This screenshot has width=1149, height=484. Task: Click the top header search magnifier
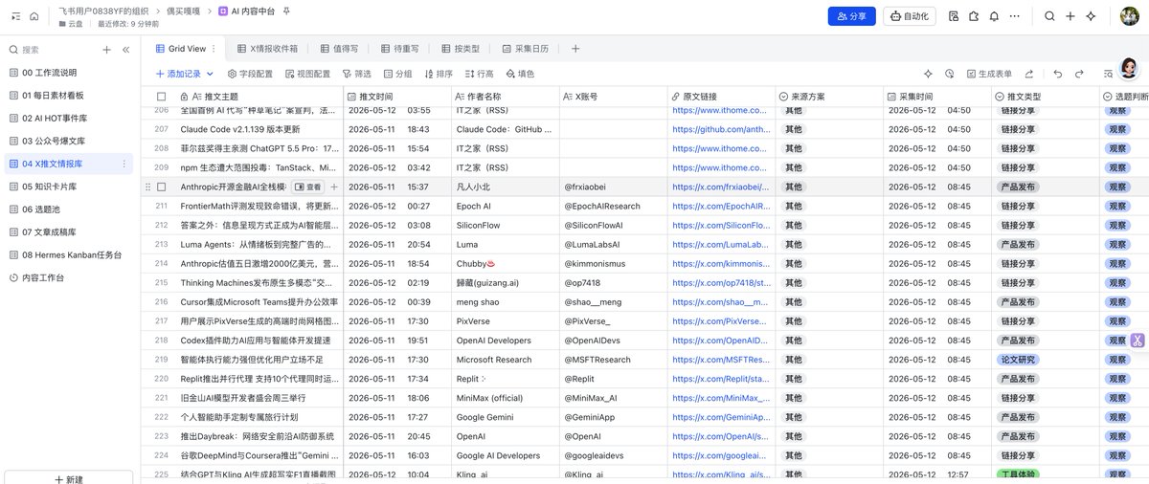(1049, 16)
